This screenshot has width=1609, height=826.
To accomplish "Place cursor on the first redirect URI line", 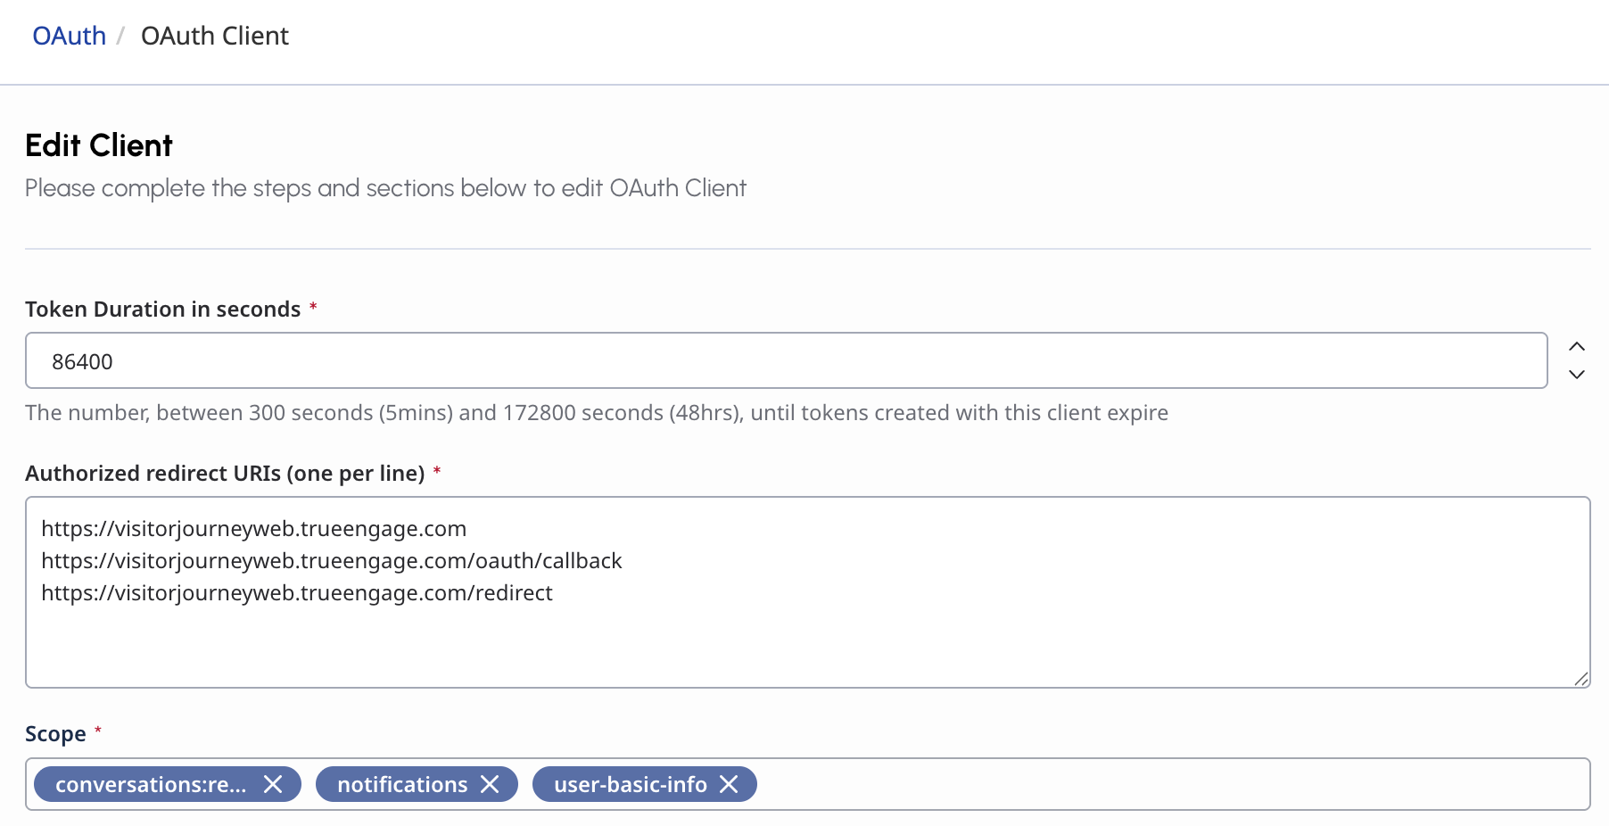I will (254, 528).
